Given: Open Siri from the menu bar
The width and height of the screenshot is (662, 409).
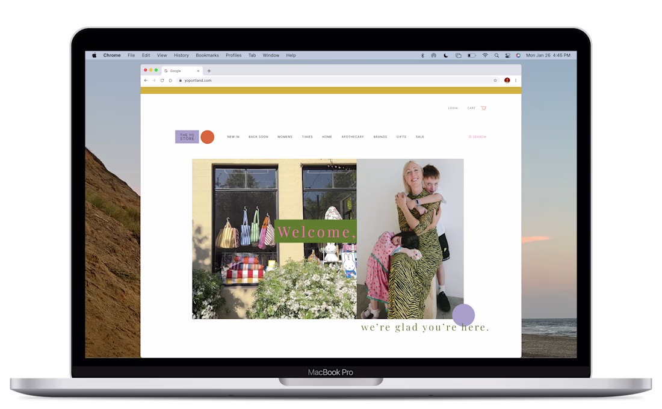Looking at the screenshot, I should 518,55.
